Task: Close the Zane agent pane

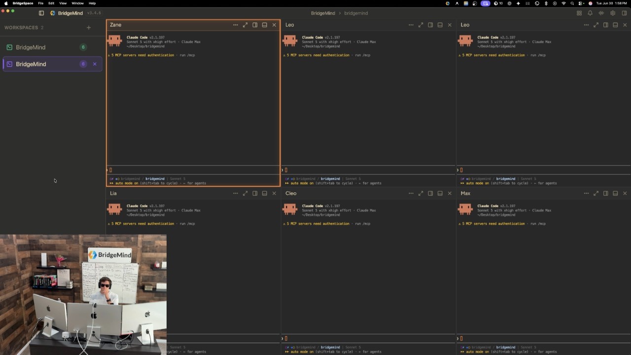Action: pyautogui.click(x=275, y=25)
